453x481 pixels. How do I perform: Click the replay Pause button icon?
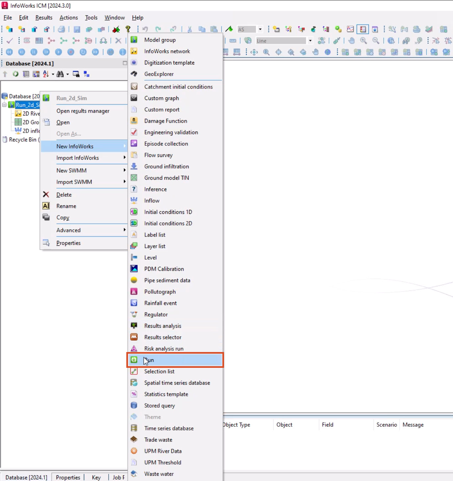34,52
